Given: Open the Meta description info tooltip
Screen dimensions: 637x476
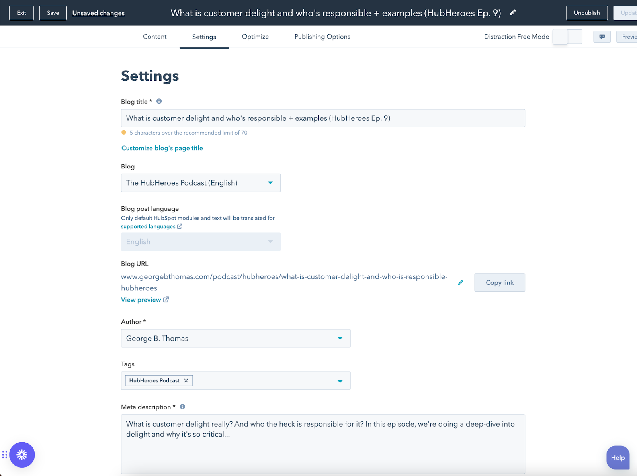Looking at the screenshot, I should click(182, 407).
